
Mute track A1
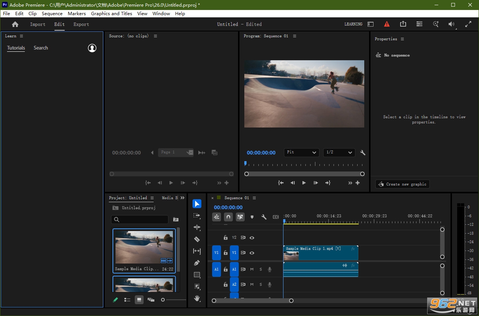(x=252, y=269)
